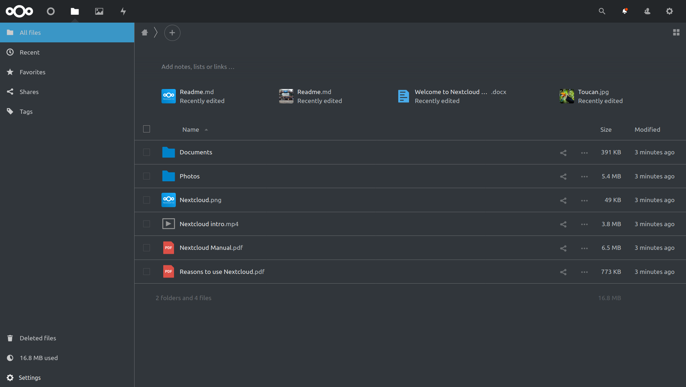Open Documents folder name
Image resolution: width=686 pixels, height=387 pixels.
196,152
